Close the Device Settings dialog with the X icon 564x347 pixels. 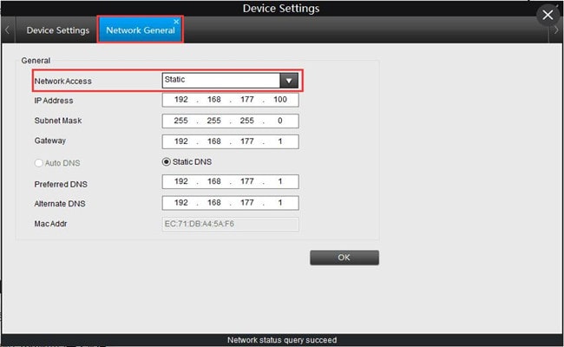548,15
